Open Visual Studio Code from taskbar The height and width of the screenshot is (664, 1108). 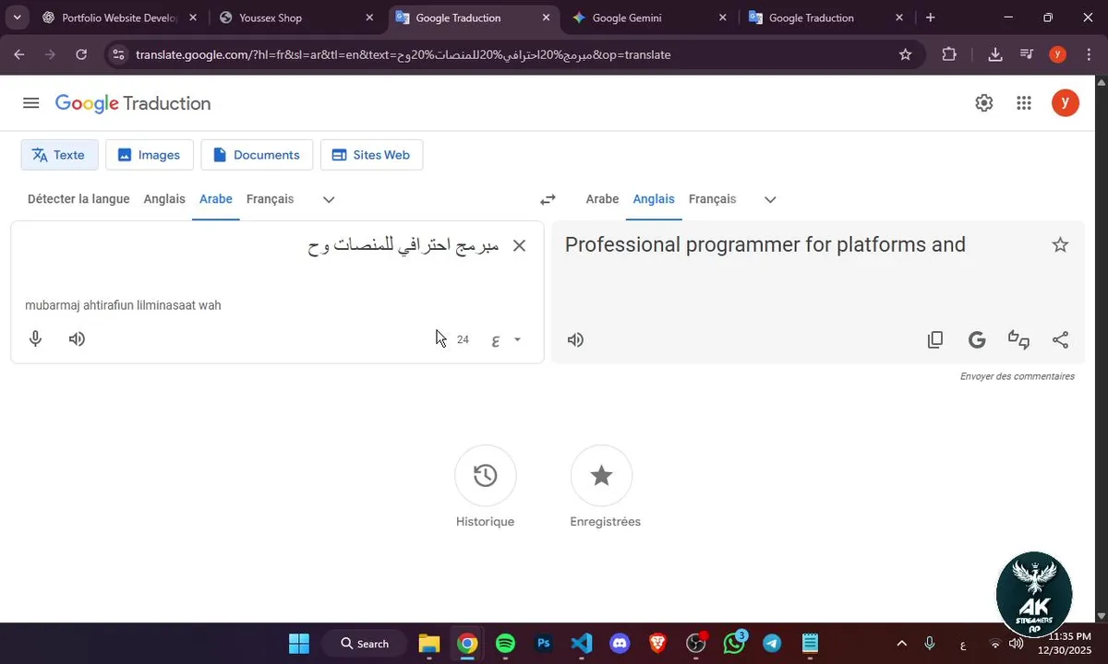(x=582, y=643)
